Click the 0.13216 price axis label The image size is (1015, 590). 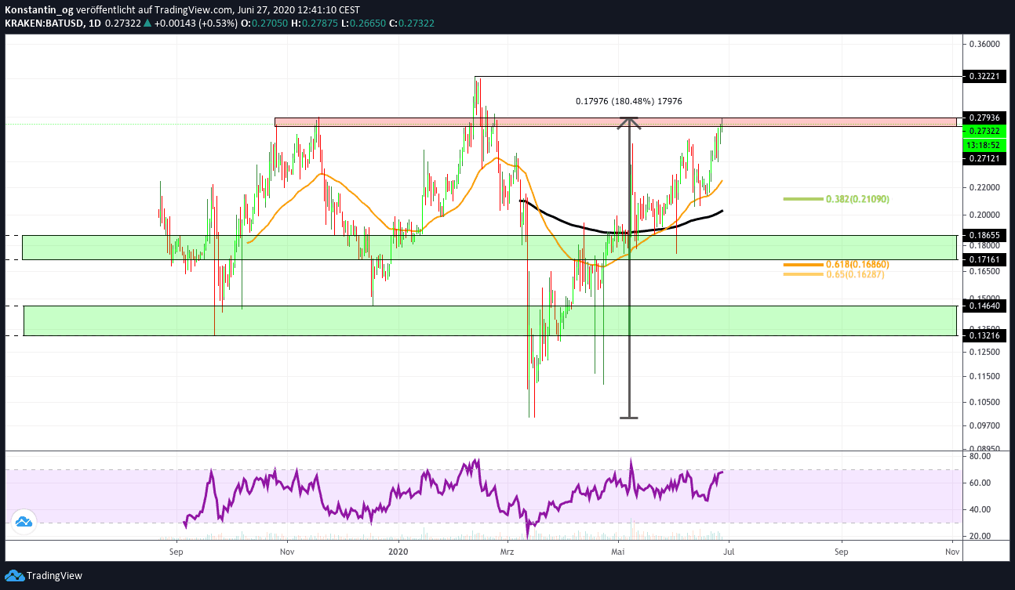[x=984, y=335]
